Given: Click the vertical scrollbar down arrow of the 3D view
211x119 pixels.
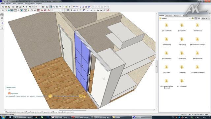Looking at the screenshot, I should [157, 108].
